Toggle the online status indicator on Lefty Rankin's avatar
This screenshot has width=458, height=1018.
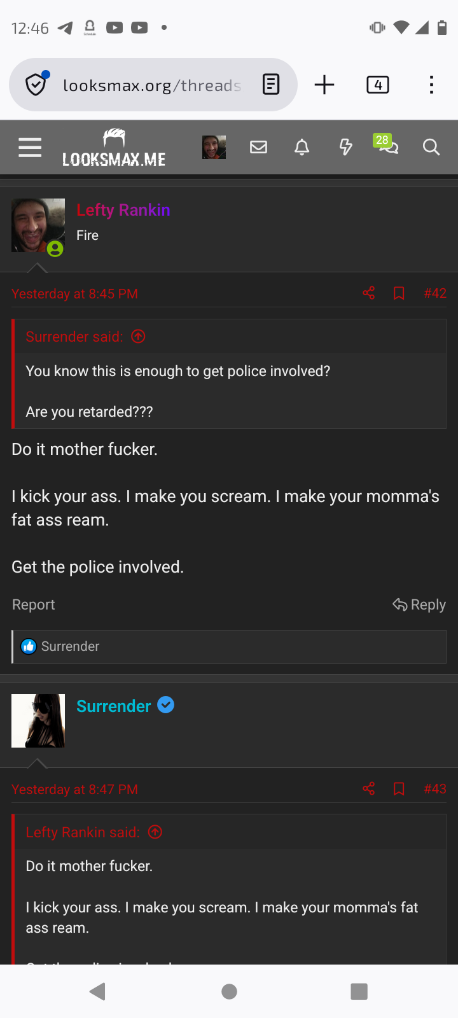pos(55,249)
